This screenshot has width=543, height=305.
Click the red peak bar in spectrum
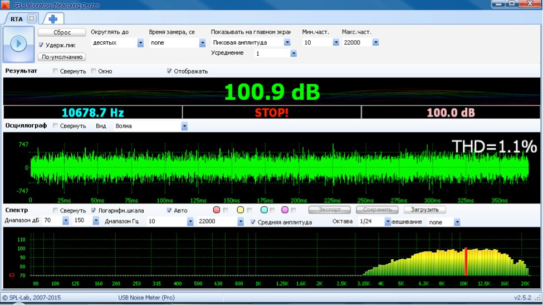point(466,262)
